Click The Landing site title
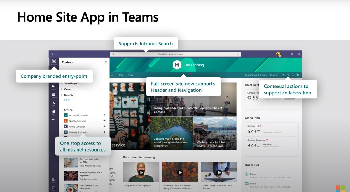The image size is (350, 192). coord(194,65)
